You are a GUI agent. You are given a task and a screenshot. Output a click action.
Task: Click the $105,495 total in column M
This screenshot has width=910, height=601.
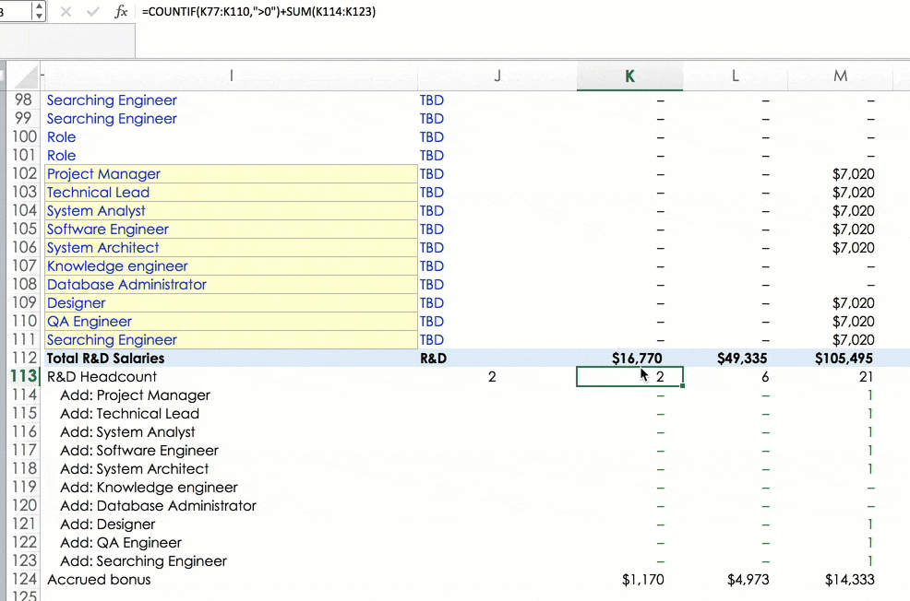(x=844, y=359)
